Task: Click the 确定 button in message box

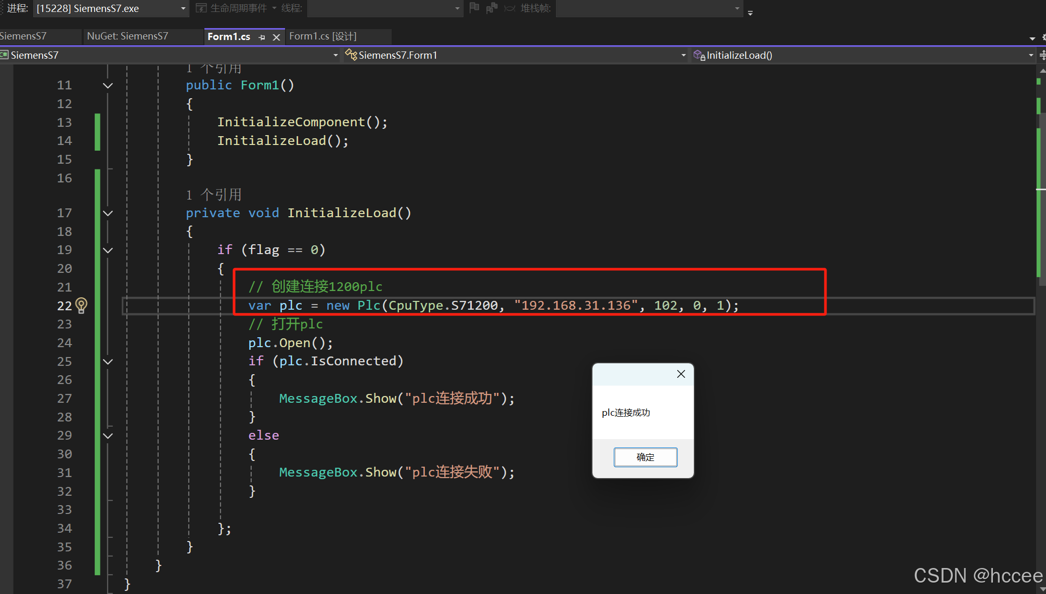Action: point(645,457)
